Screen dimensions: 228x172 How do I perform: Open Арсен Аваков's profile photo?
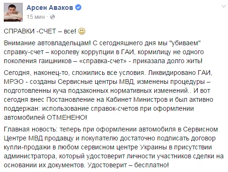click(x=13, y=12)
